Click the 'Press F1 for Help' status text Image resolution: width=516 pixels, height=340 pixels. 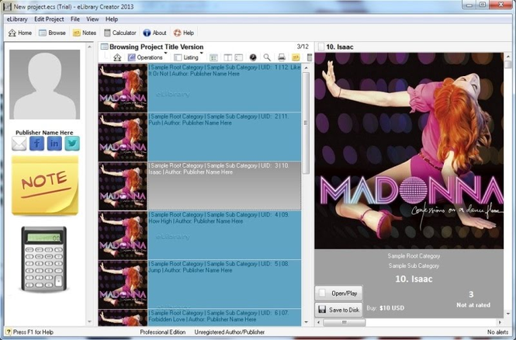coord(33,332)
